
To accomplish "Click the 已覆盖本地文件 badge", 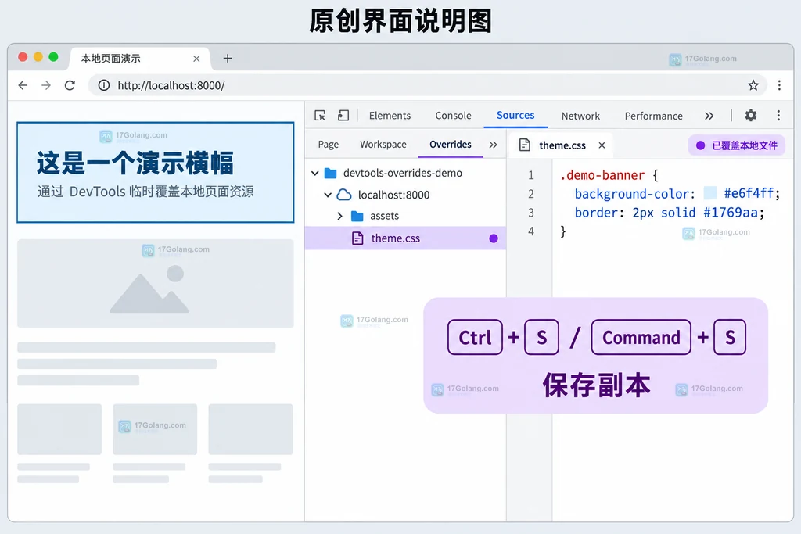I will coord(736,145).
